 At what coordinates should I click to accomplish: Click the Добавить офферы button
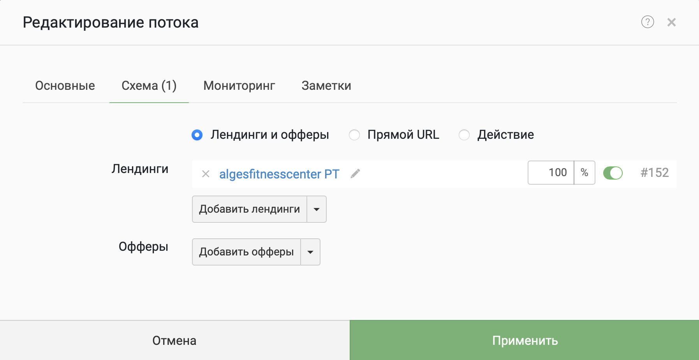pyautogui.click(x=246, y=252)
